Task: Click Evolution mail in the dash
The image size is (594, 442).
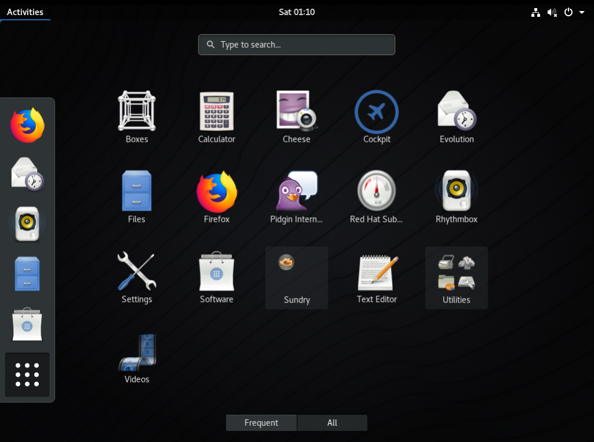Action: [x=27, y=174]
